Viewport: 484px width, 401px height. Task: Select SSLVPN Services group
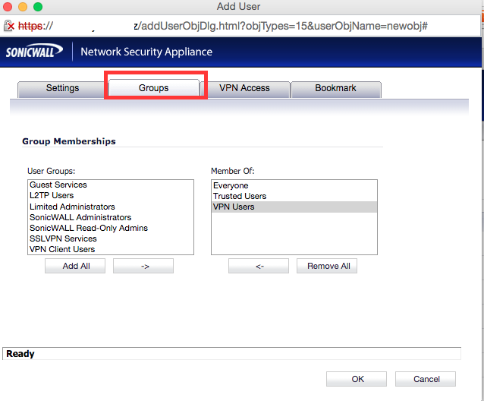[x=111, y=238]
